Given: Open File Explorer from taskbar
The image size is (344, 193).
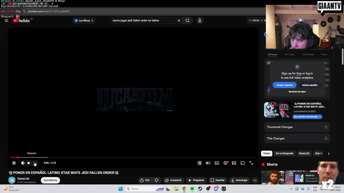Looking at the screenshot, I should (x=176, y=189).
